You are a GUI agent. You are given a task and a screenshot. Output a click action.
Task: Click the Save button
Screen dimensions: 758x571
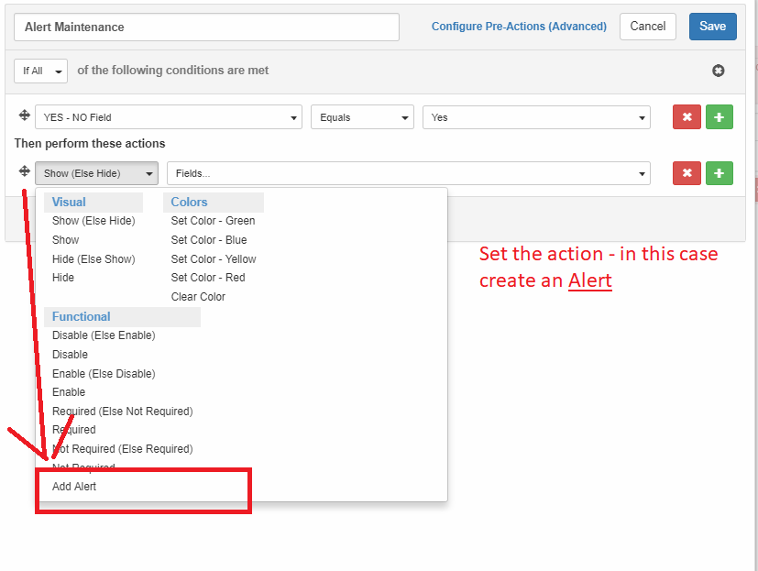point(712,27)
